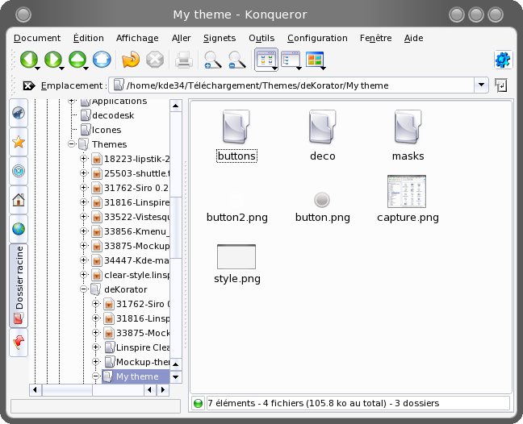
Task: Collapse the deKorator tree folder
Action: tap(84, 289)
